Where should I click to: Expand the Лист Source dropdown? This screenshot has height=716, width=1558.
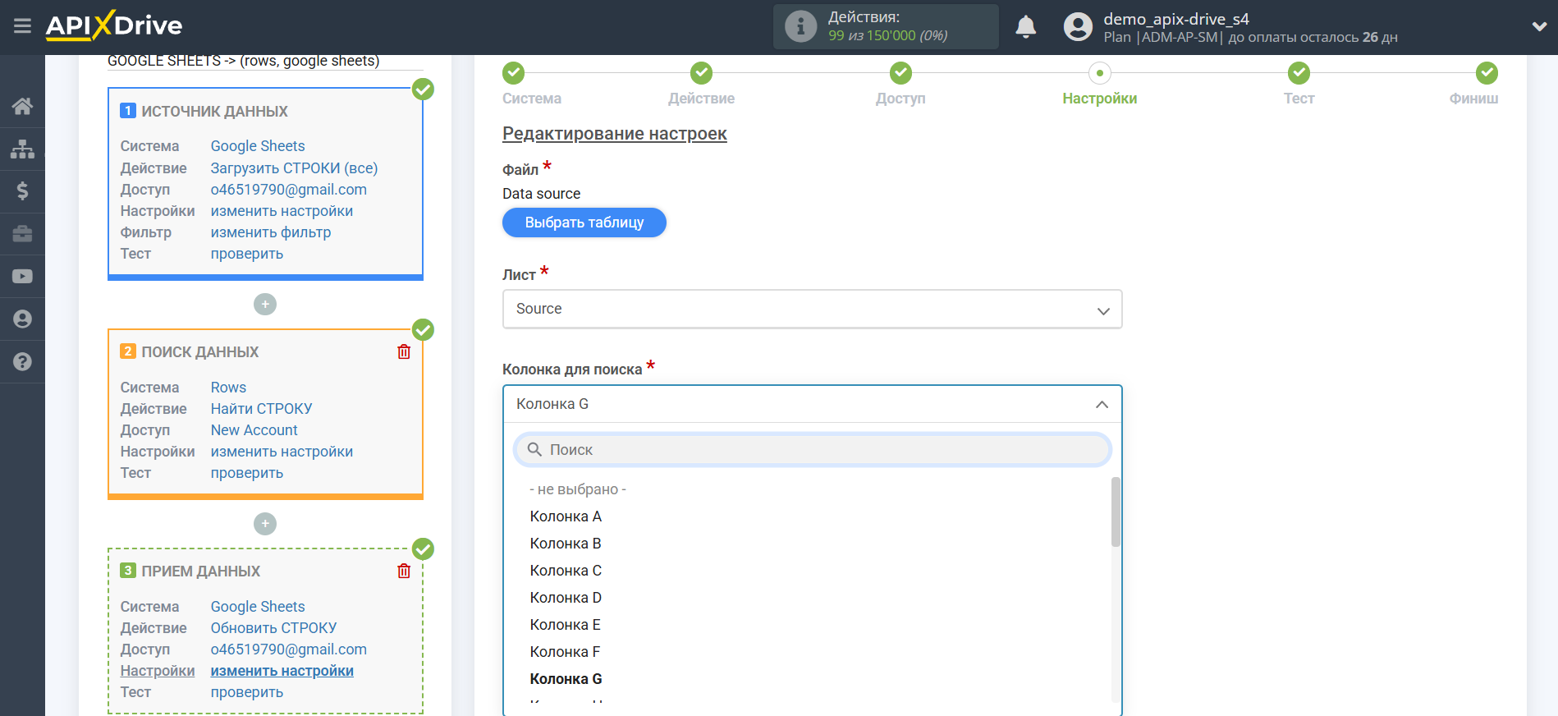point(812,310)
